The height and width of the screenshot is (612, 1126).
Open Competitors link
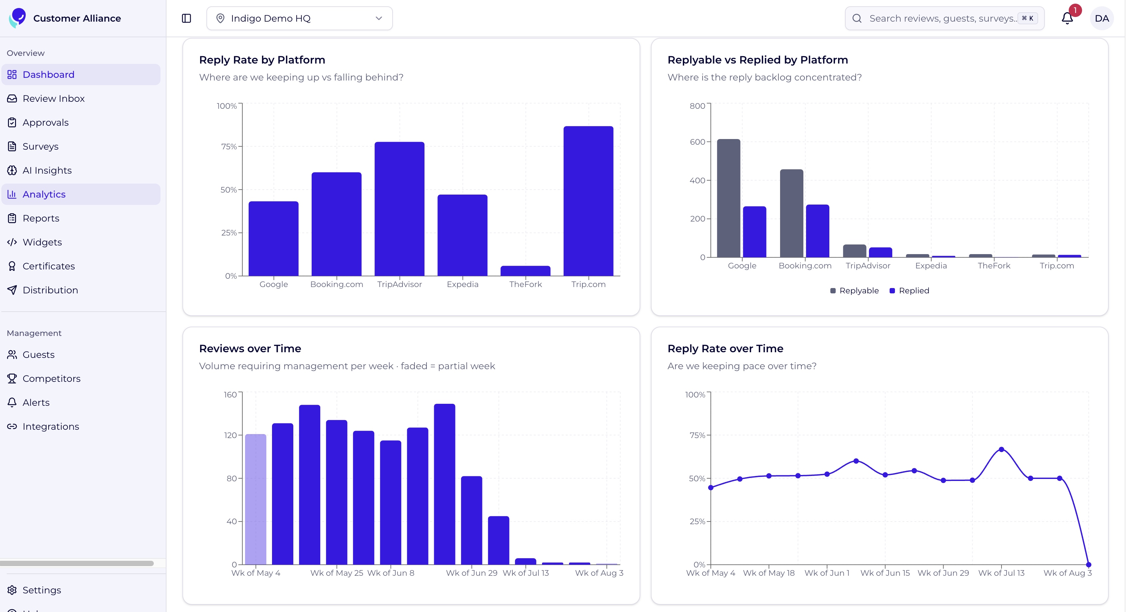(81, 379)
